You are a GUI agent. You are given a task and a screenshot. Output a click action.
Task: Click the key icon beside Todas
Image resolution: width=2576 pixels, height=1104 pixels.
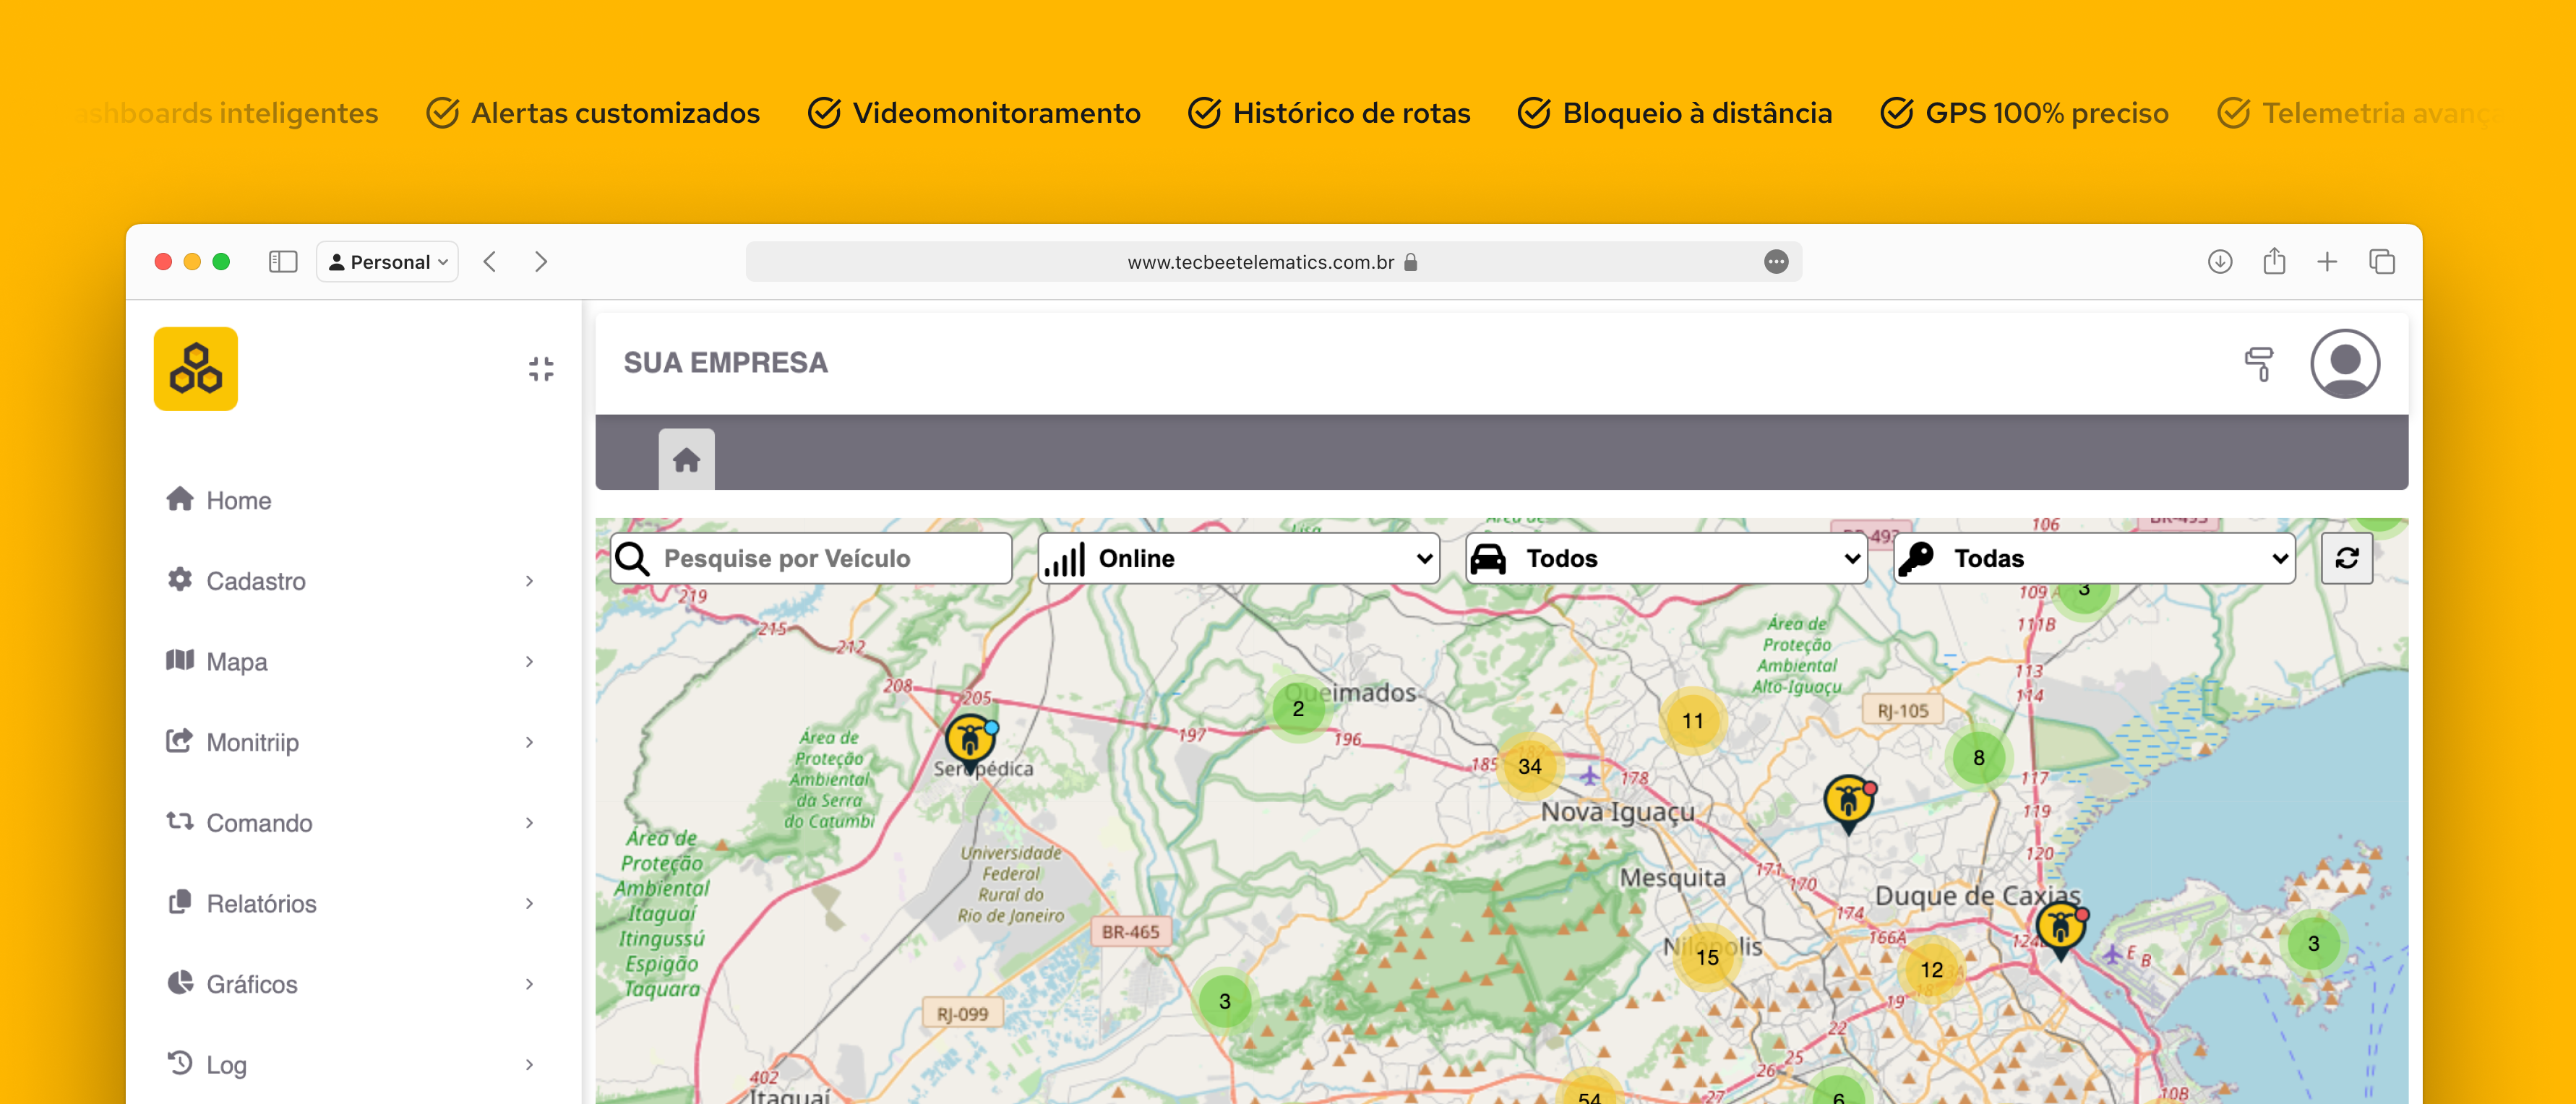click(x=1916, y=559)
